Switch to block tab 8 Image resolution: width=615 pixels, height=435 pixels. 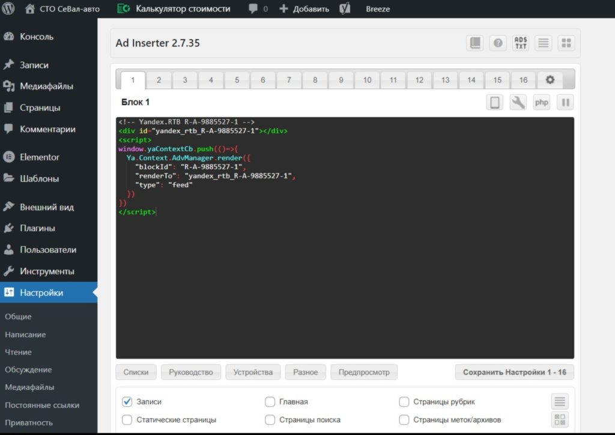click(x=315, y=80)
